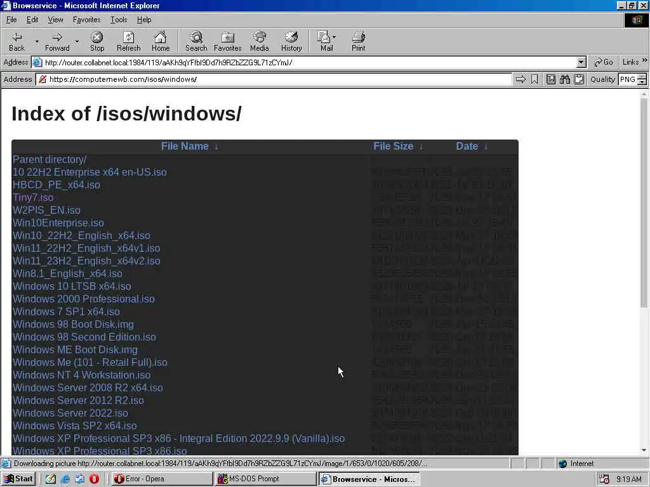Open Windows 10 LTSB x64.iso link
Viewport: 650px width, 487px height.
tap(72, 286)
